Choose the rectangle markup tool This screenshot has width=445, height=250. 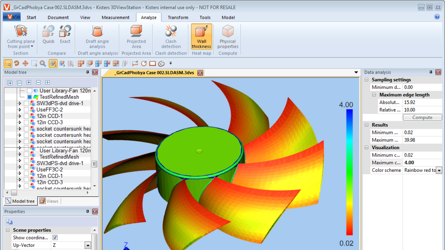(x=153, y=63)
